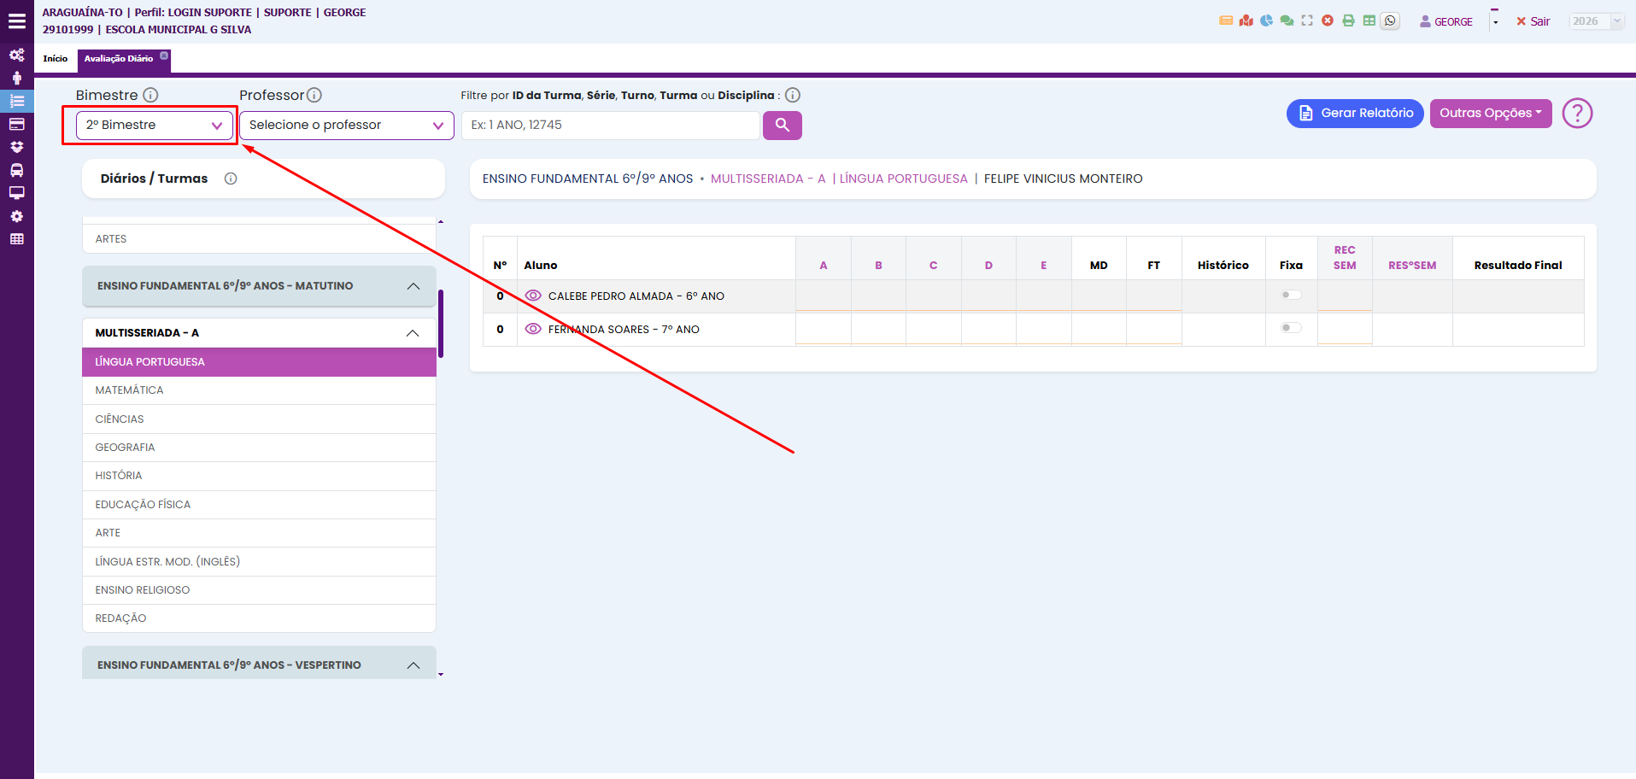This screenshot has height=779, width=1636.
Task: Collapse the MULTISSERIADA - A section
Action: click(413, 333)
